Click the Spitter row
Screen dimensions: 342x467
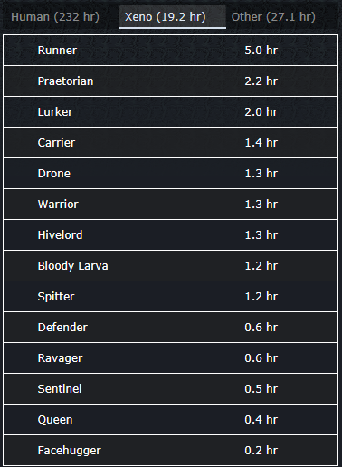pos(171,297)
